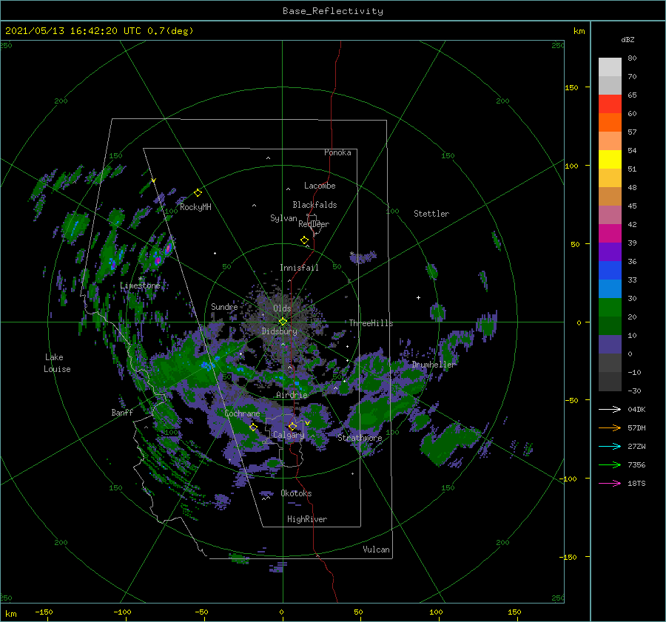Pick the red 60-65 dBZ swatch

tap(610, 104)
